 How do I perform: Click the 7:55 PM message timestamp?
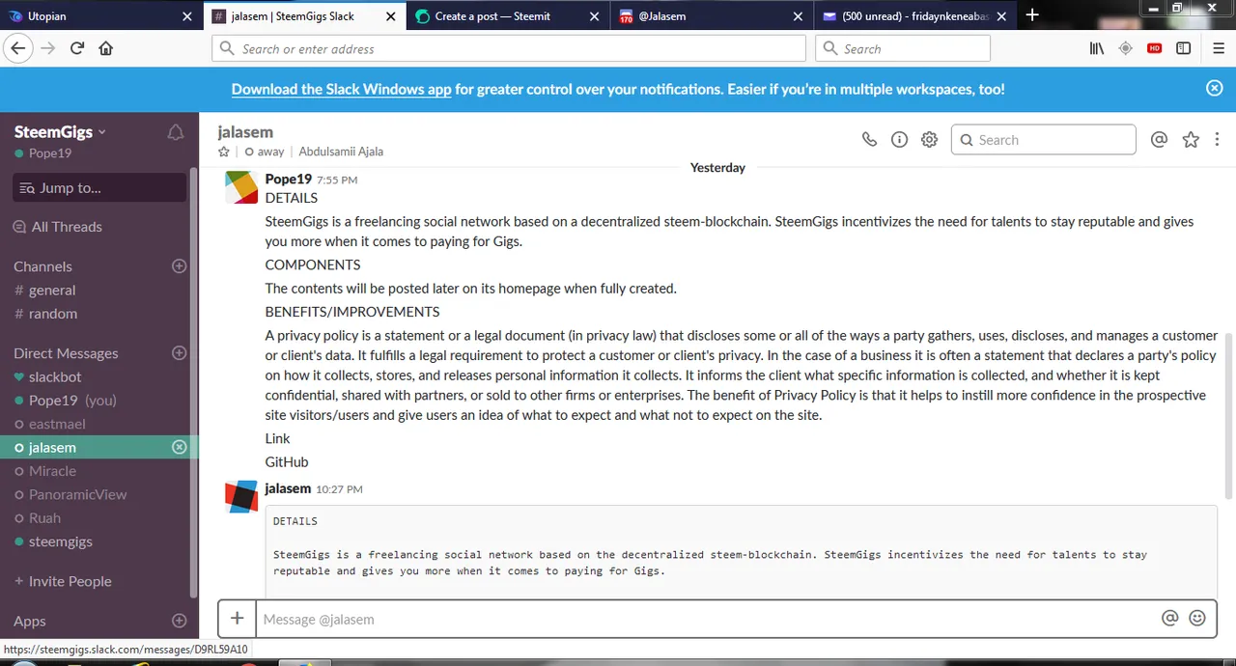[x=337, y=180]
